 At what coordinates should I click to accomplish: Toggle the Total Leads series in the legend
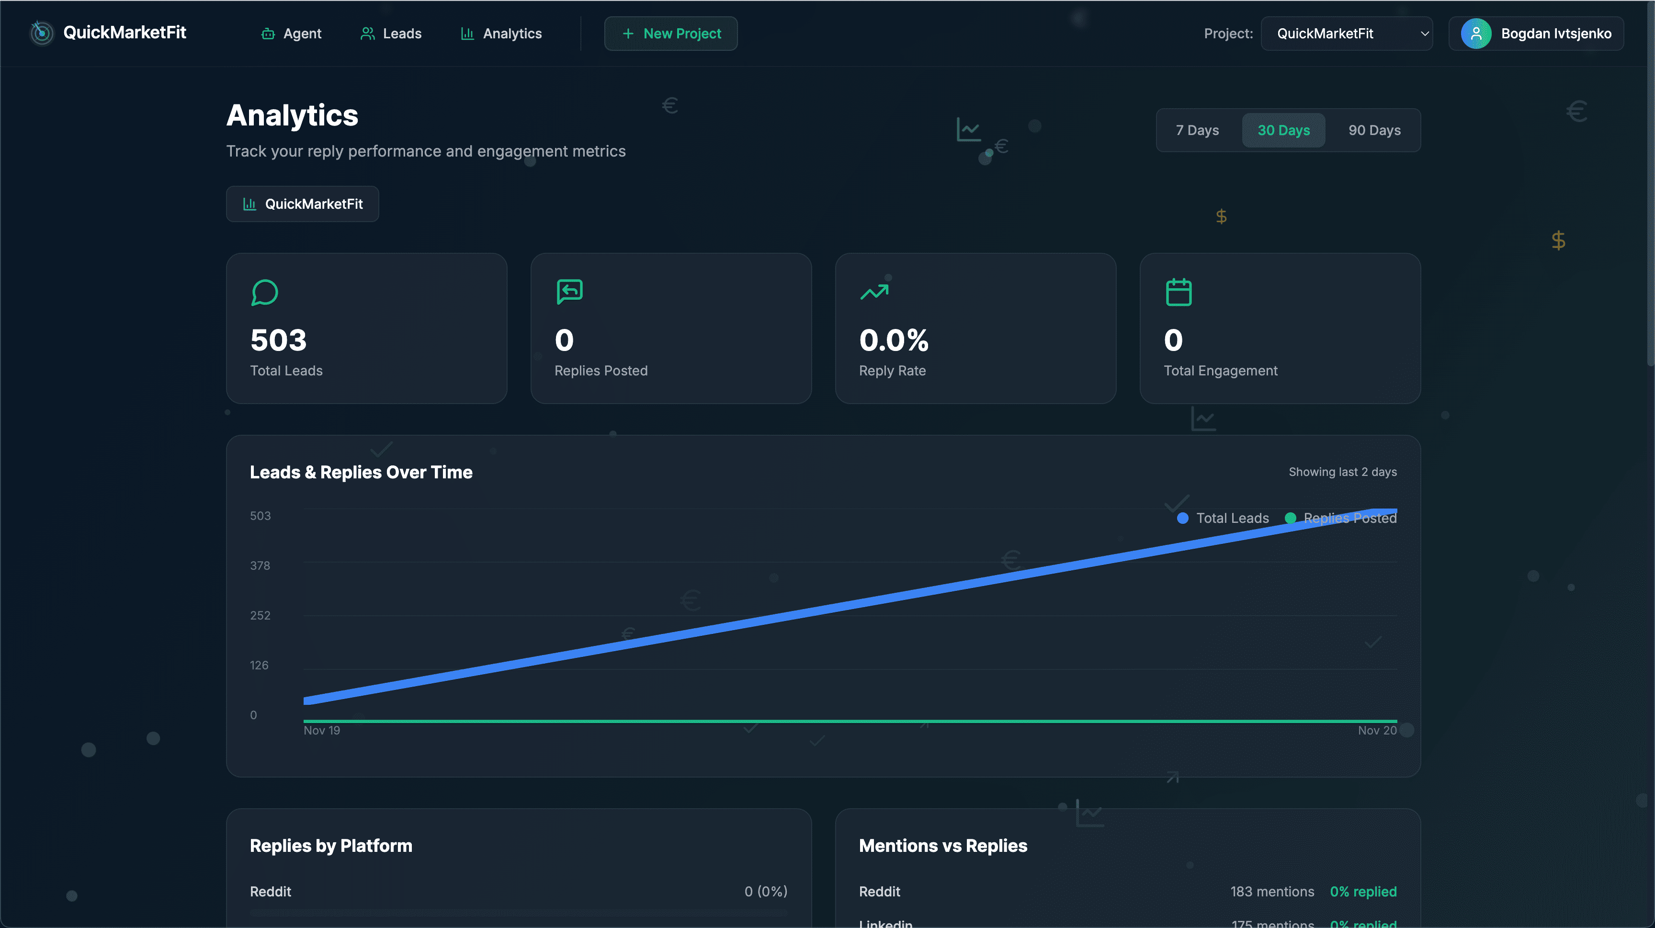(1220, 518)
